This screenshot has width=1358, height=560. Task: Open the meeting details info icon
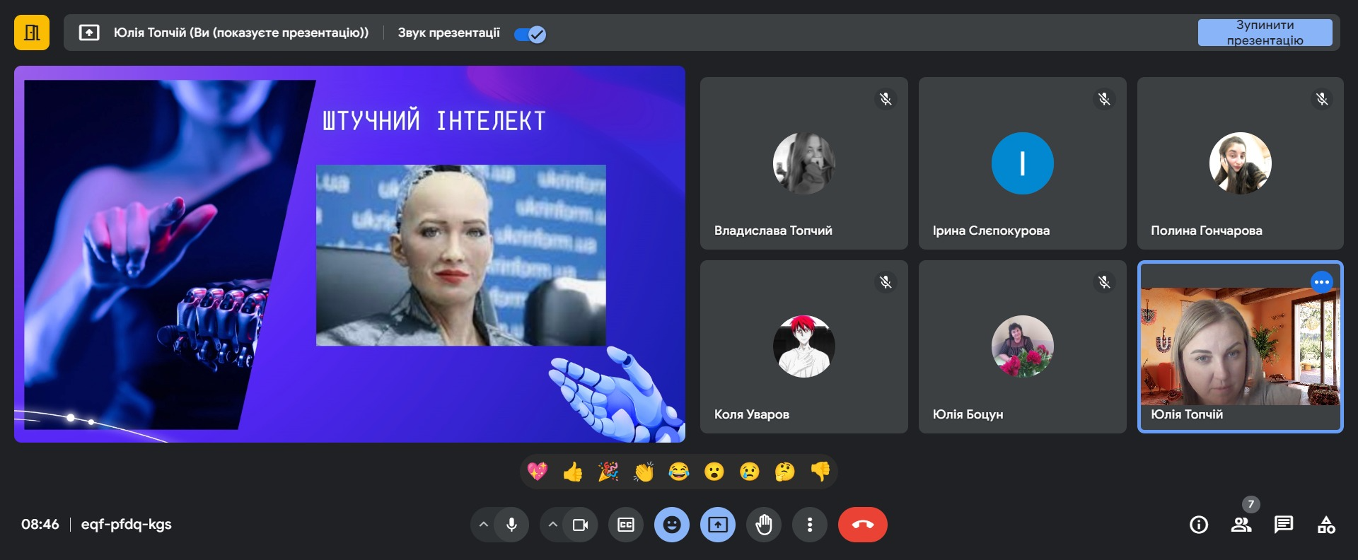click(1199, 525)
